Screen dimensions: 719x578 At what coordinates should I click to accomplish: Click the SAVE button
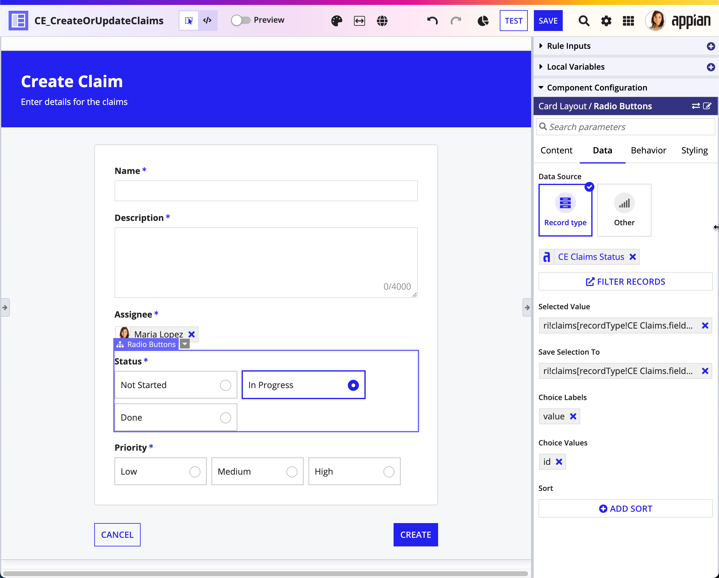[548, 21]
